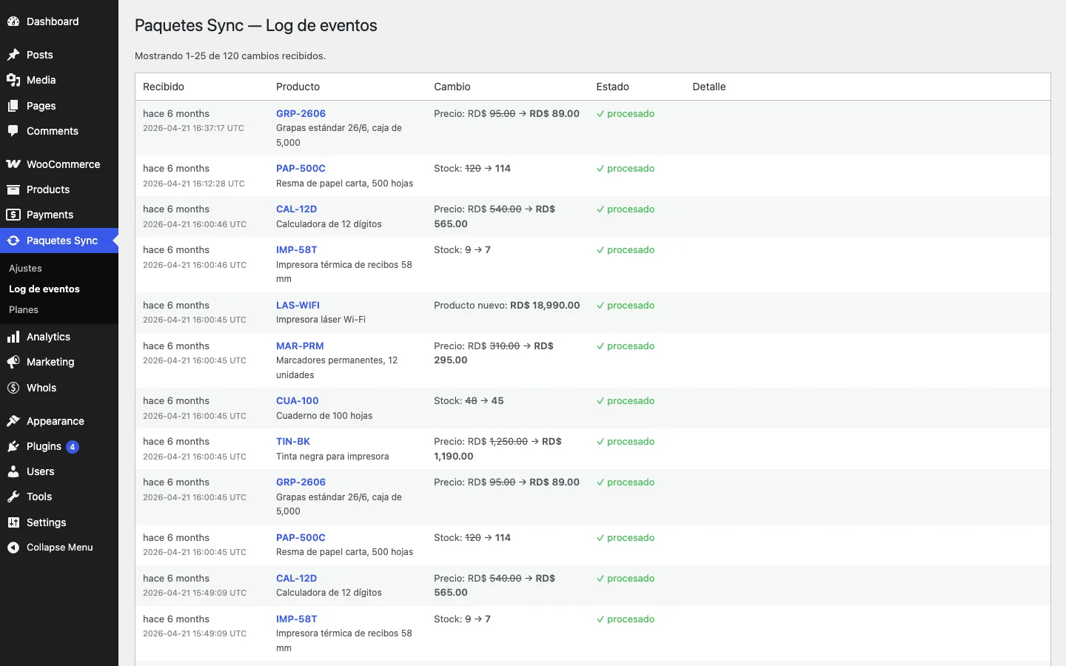
Task: Open product link LAS-WIFI
Action: 298,305
